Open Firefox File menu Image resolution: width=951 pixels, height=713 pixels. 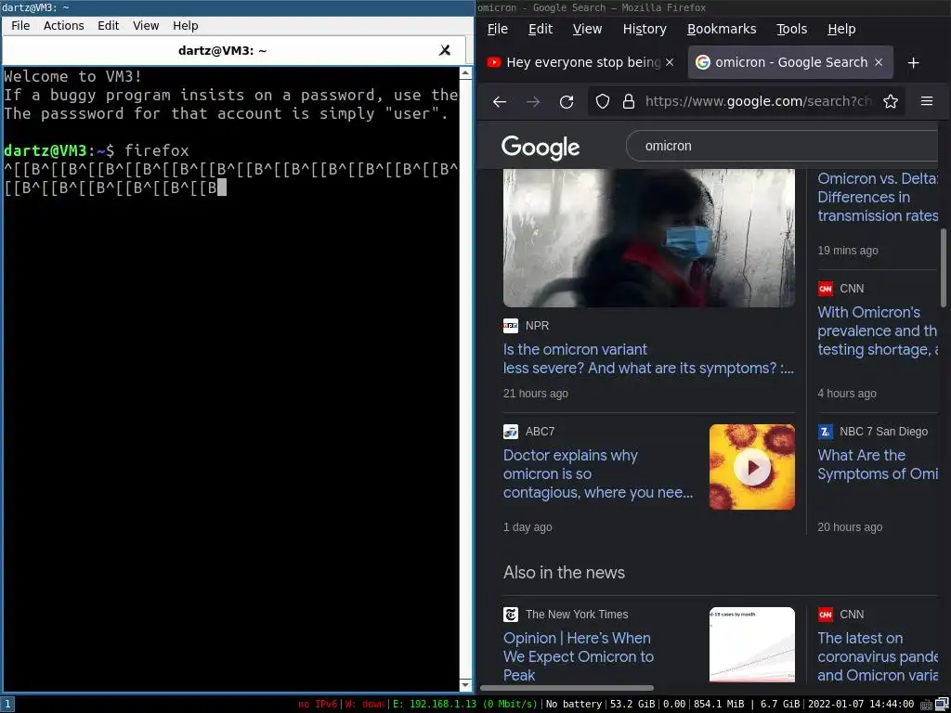coord(498,29)
